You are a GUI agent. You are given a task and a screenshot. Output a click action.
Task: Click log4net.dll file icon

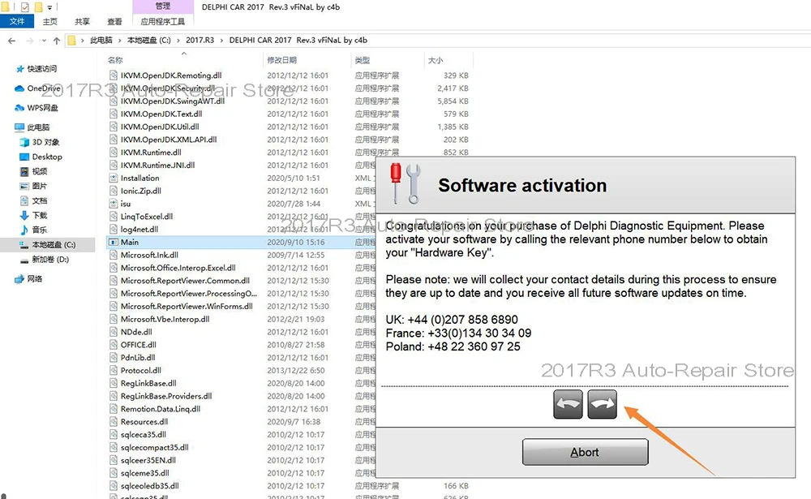point(114,230)
